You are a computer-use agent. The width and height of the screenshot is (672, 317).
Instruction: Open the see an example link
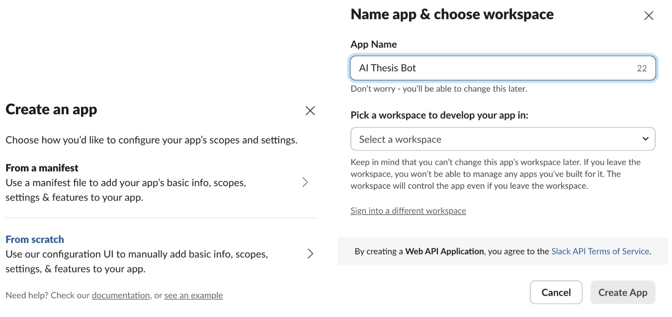[193, 295]
